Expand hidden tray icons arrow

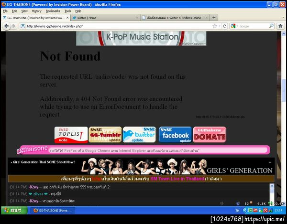tap(245, 211)
